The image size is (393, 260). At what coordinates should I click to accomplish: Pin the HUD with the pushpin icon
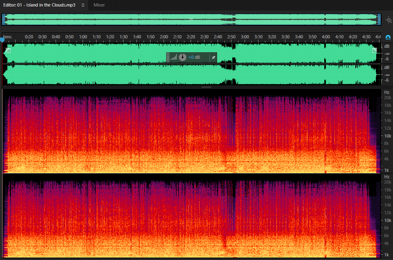[213, 58]
